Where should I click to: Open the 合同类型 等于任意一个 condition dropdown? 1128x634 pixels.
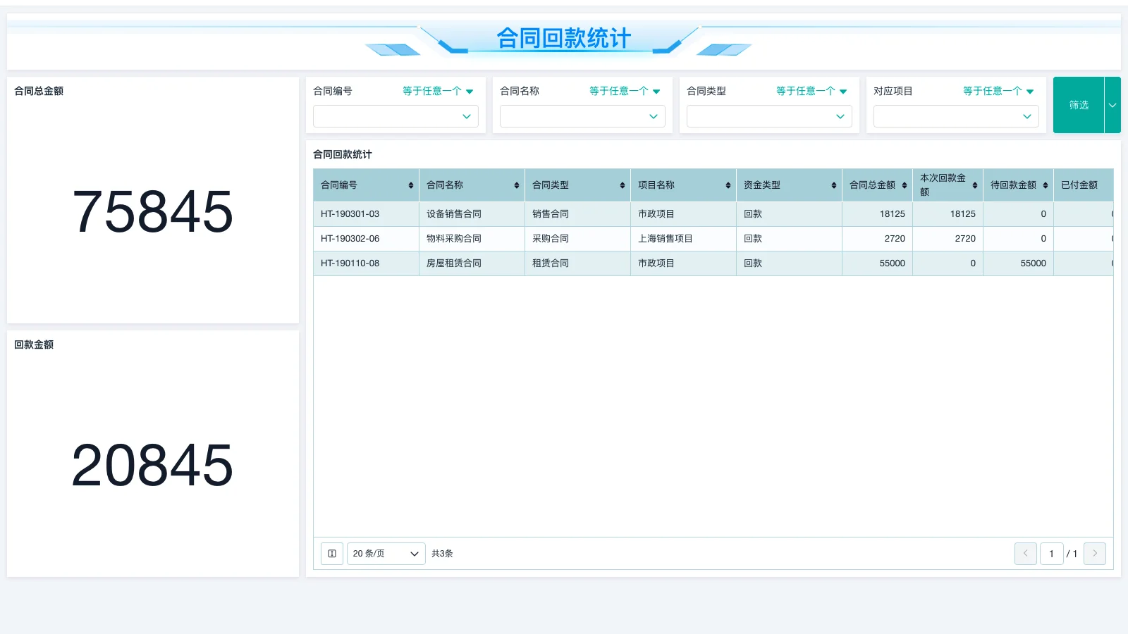[x=811, y=91]
